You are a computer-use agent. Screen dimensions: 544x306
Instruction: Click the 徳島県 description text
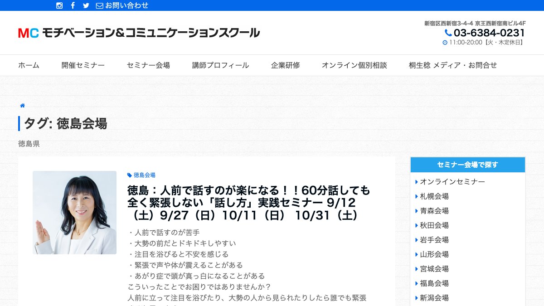pos(29,144)
